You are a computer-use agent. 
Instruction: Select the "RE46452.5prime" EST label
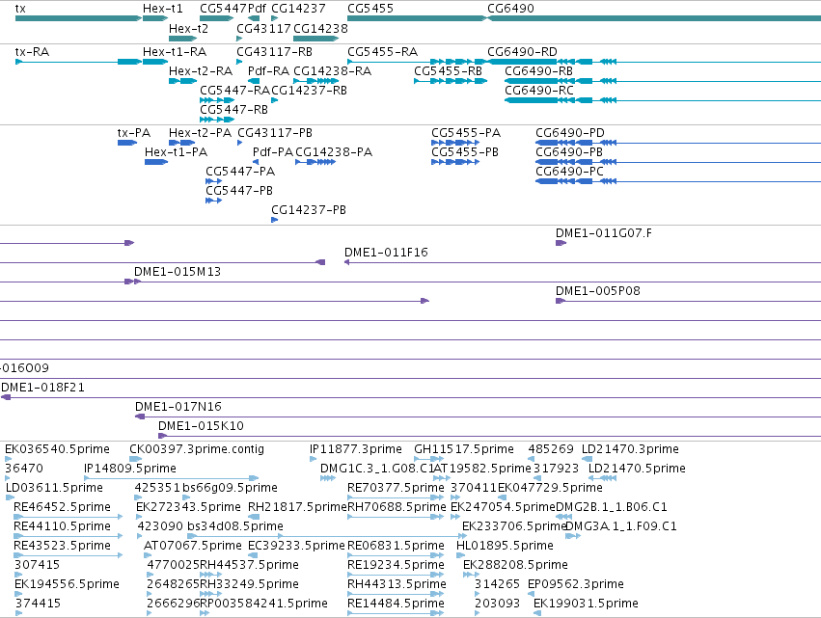click(x=63, y=507)
